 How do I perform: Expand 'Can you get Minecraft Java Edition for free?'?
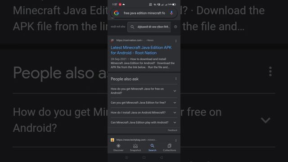pyautogui.click(x=144, y=103)
